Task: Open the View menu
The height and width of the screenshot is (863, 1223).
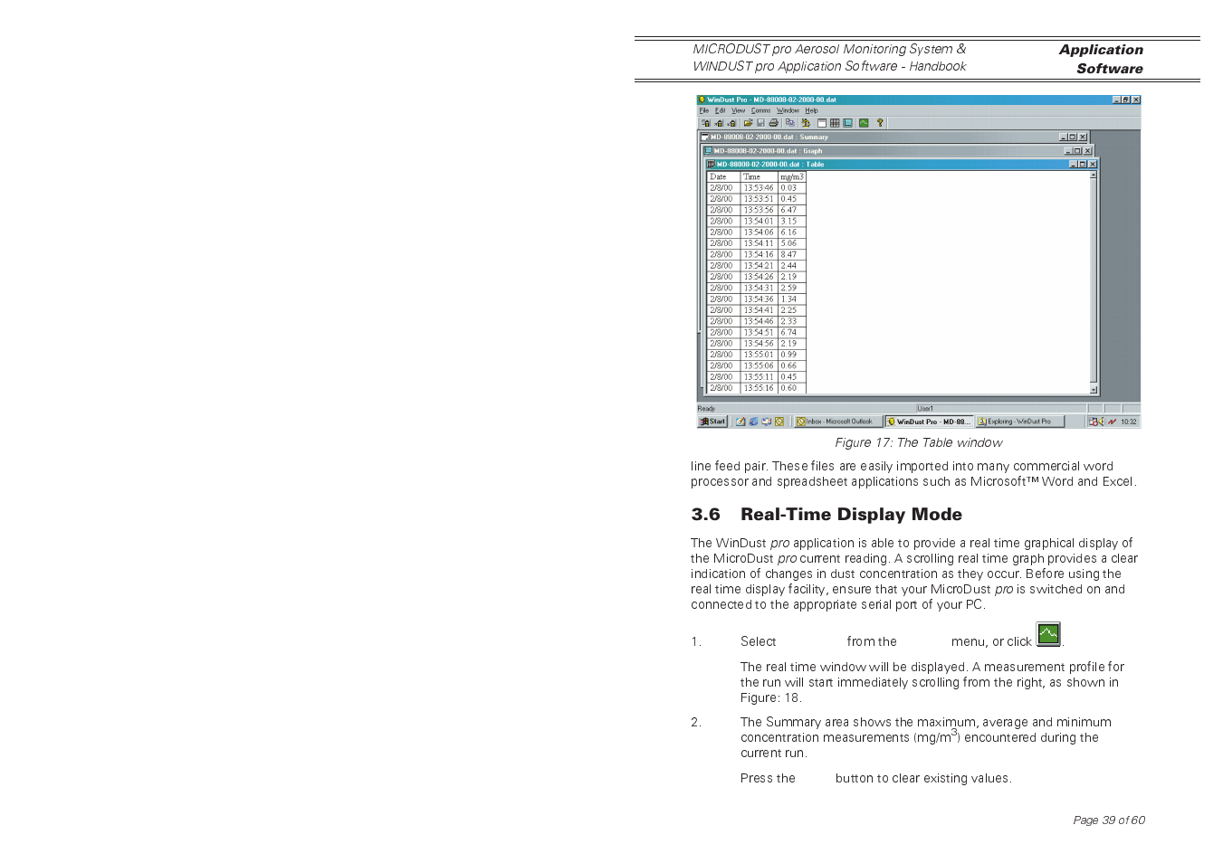Action: tap(739, 110)
